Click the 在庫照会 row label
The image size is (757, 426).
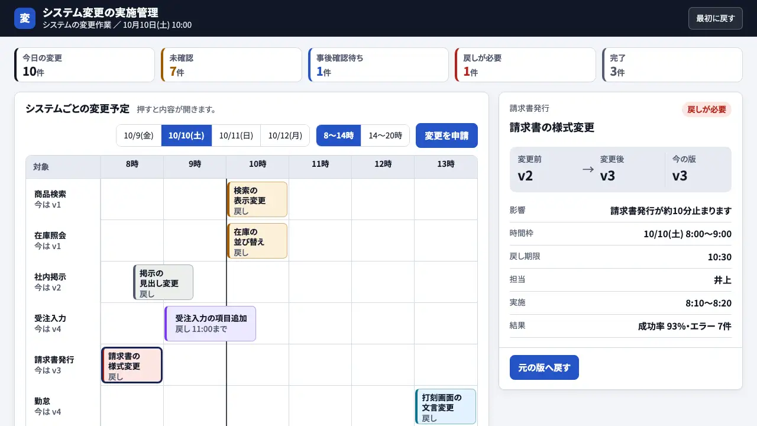(50, 235)
